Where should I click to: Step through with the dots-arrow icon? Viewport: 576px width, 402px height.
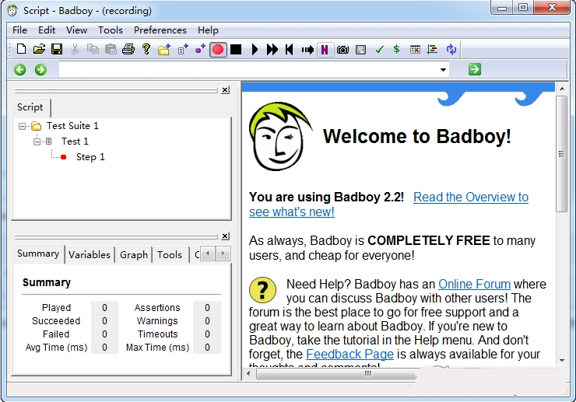307,50
